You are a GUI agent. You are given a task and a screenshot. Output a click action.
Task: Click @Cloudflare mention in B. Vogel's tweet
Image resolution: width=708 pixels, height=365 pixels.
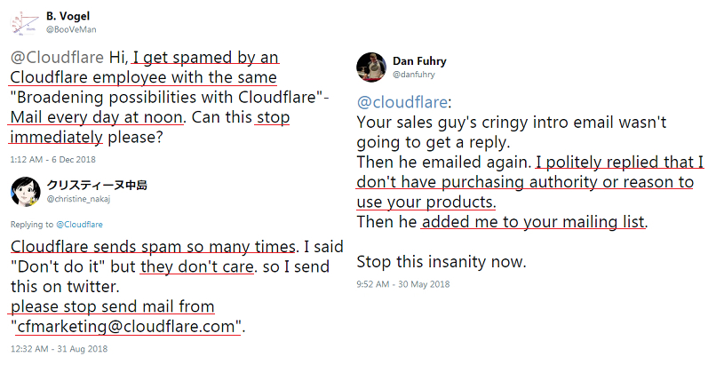pos(56,58)
